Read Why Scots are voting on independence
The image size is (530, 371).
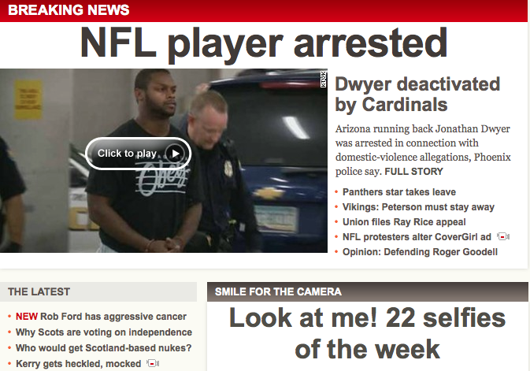104,332
